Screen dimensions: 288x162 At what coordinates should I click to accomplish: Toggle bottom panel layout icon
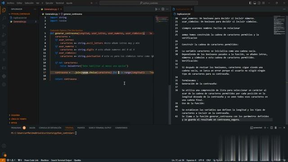tap(255, 3)
